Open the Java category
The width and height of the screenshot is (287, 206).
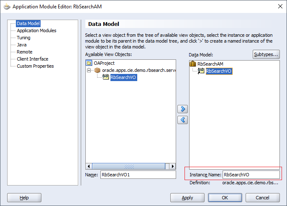tap(22, 45)
